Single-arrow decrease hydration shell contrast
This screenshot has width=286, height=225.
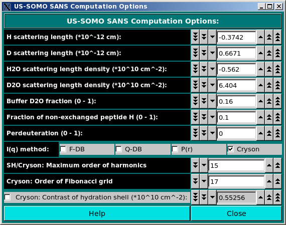(x=212, y=197)
